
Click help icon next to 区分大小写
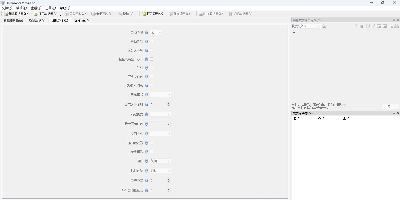(x=146, y=50)
